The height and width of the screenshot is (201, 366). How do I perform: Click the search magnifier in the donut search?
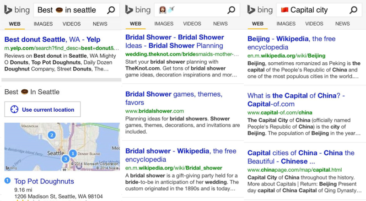pyautogui.click(x=111, y=10)
